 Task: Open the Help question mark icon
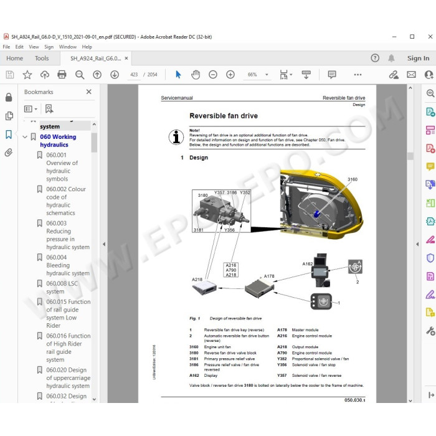pyautogui.click(x=375, y=58)
